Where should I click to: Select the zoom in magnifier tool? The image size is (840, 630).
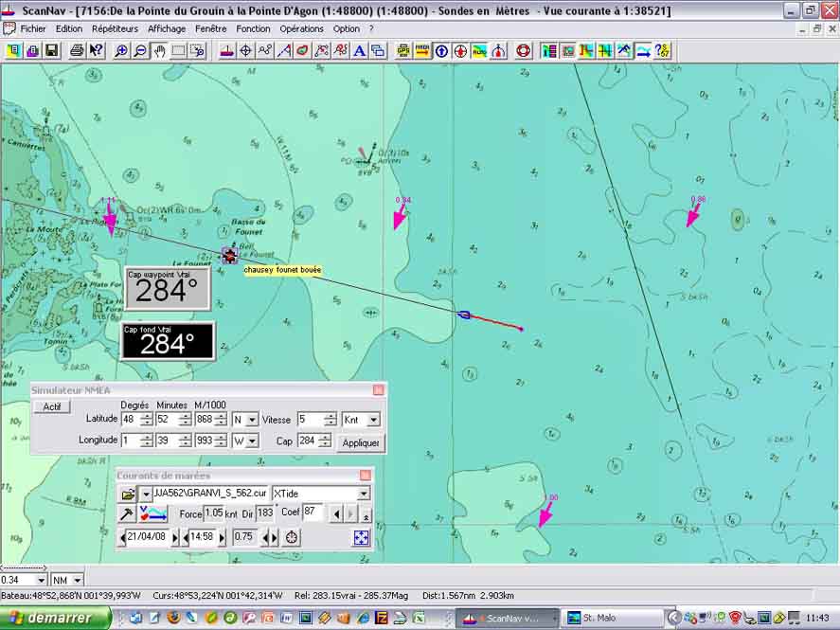click(121, 51)
